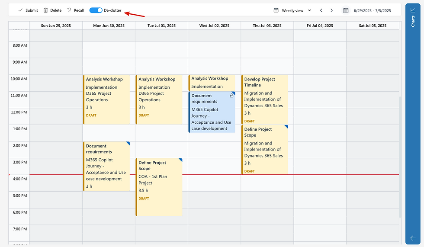Click the Submit checkmark icon
This screenshot has width=424, height=247.
pyautogui.click(x=20, y=10)
